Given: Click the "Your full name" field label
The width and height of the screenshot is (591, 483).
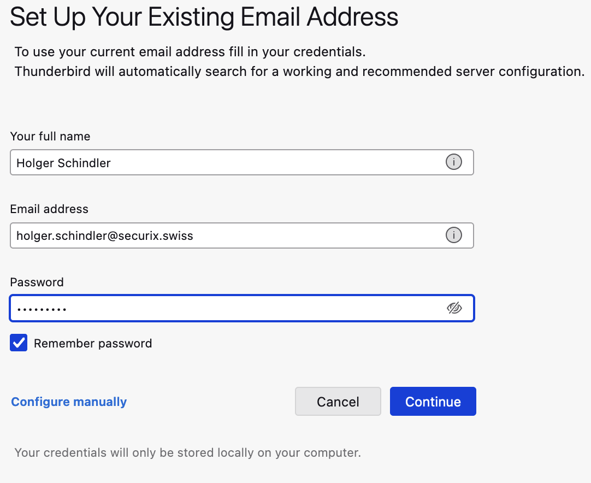Looking at the screenshot, I should point(50,137).
